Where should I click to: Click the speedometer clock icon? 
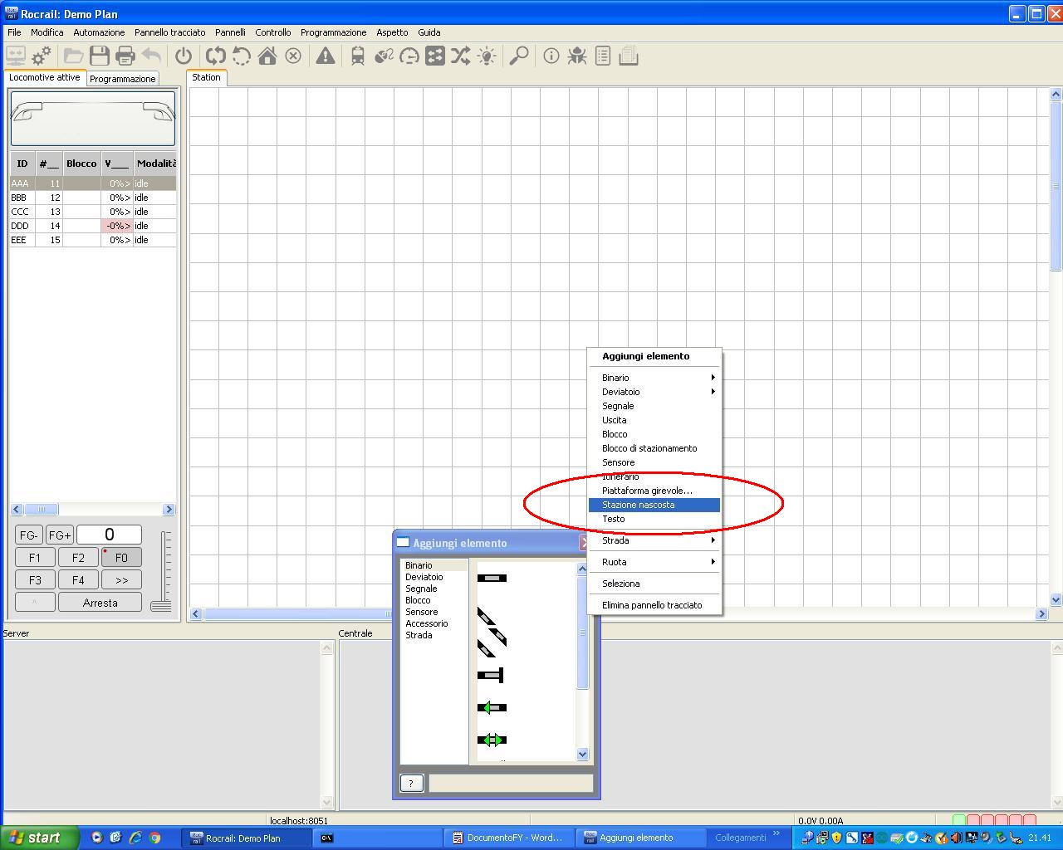[409, 56]
